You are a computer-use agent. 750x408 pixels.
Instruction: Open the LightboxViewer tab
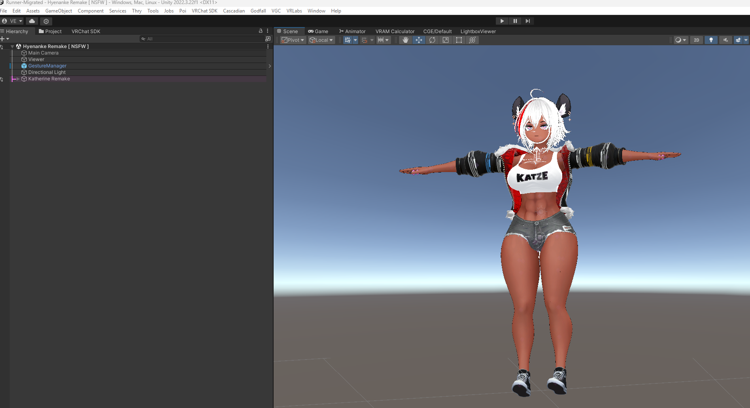point(478,31)
